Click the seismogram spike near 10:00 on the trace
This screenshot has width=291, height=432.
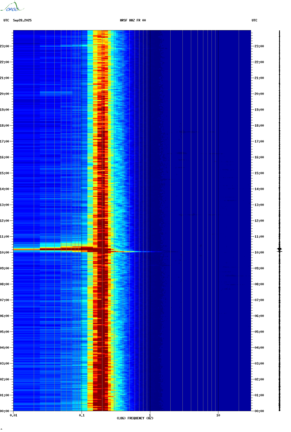(279, 249)
